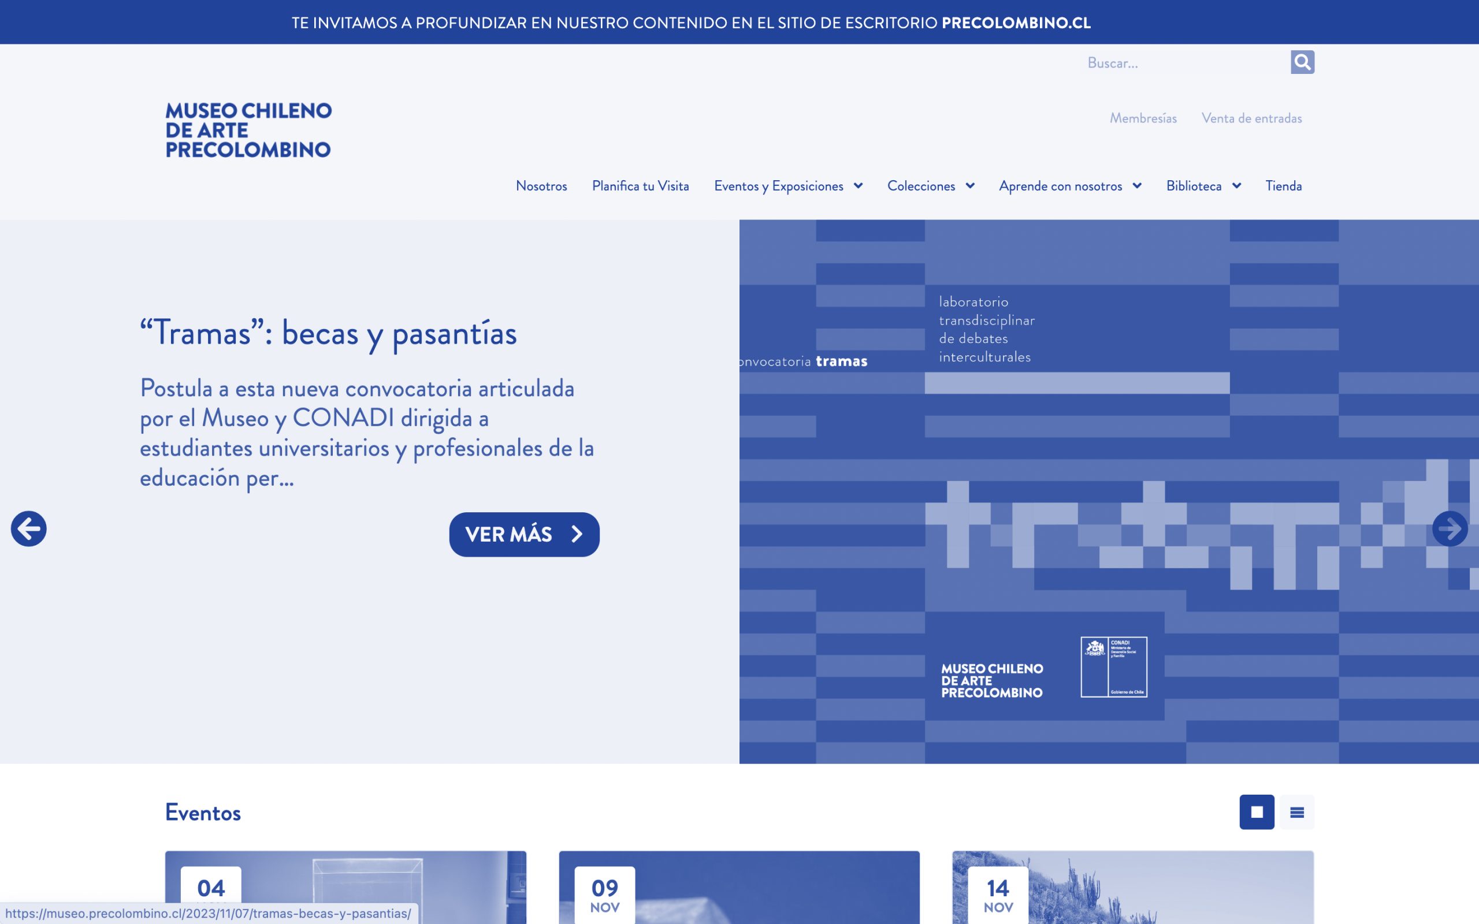Open the Colecciones menu
Viewport: 1479px width, 924px height.
tap(921, 186)
